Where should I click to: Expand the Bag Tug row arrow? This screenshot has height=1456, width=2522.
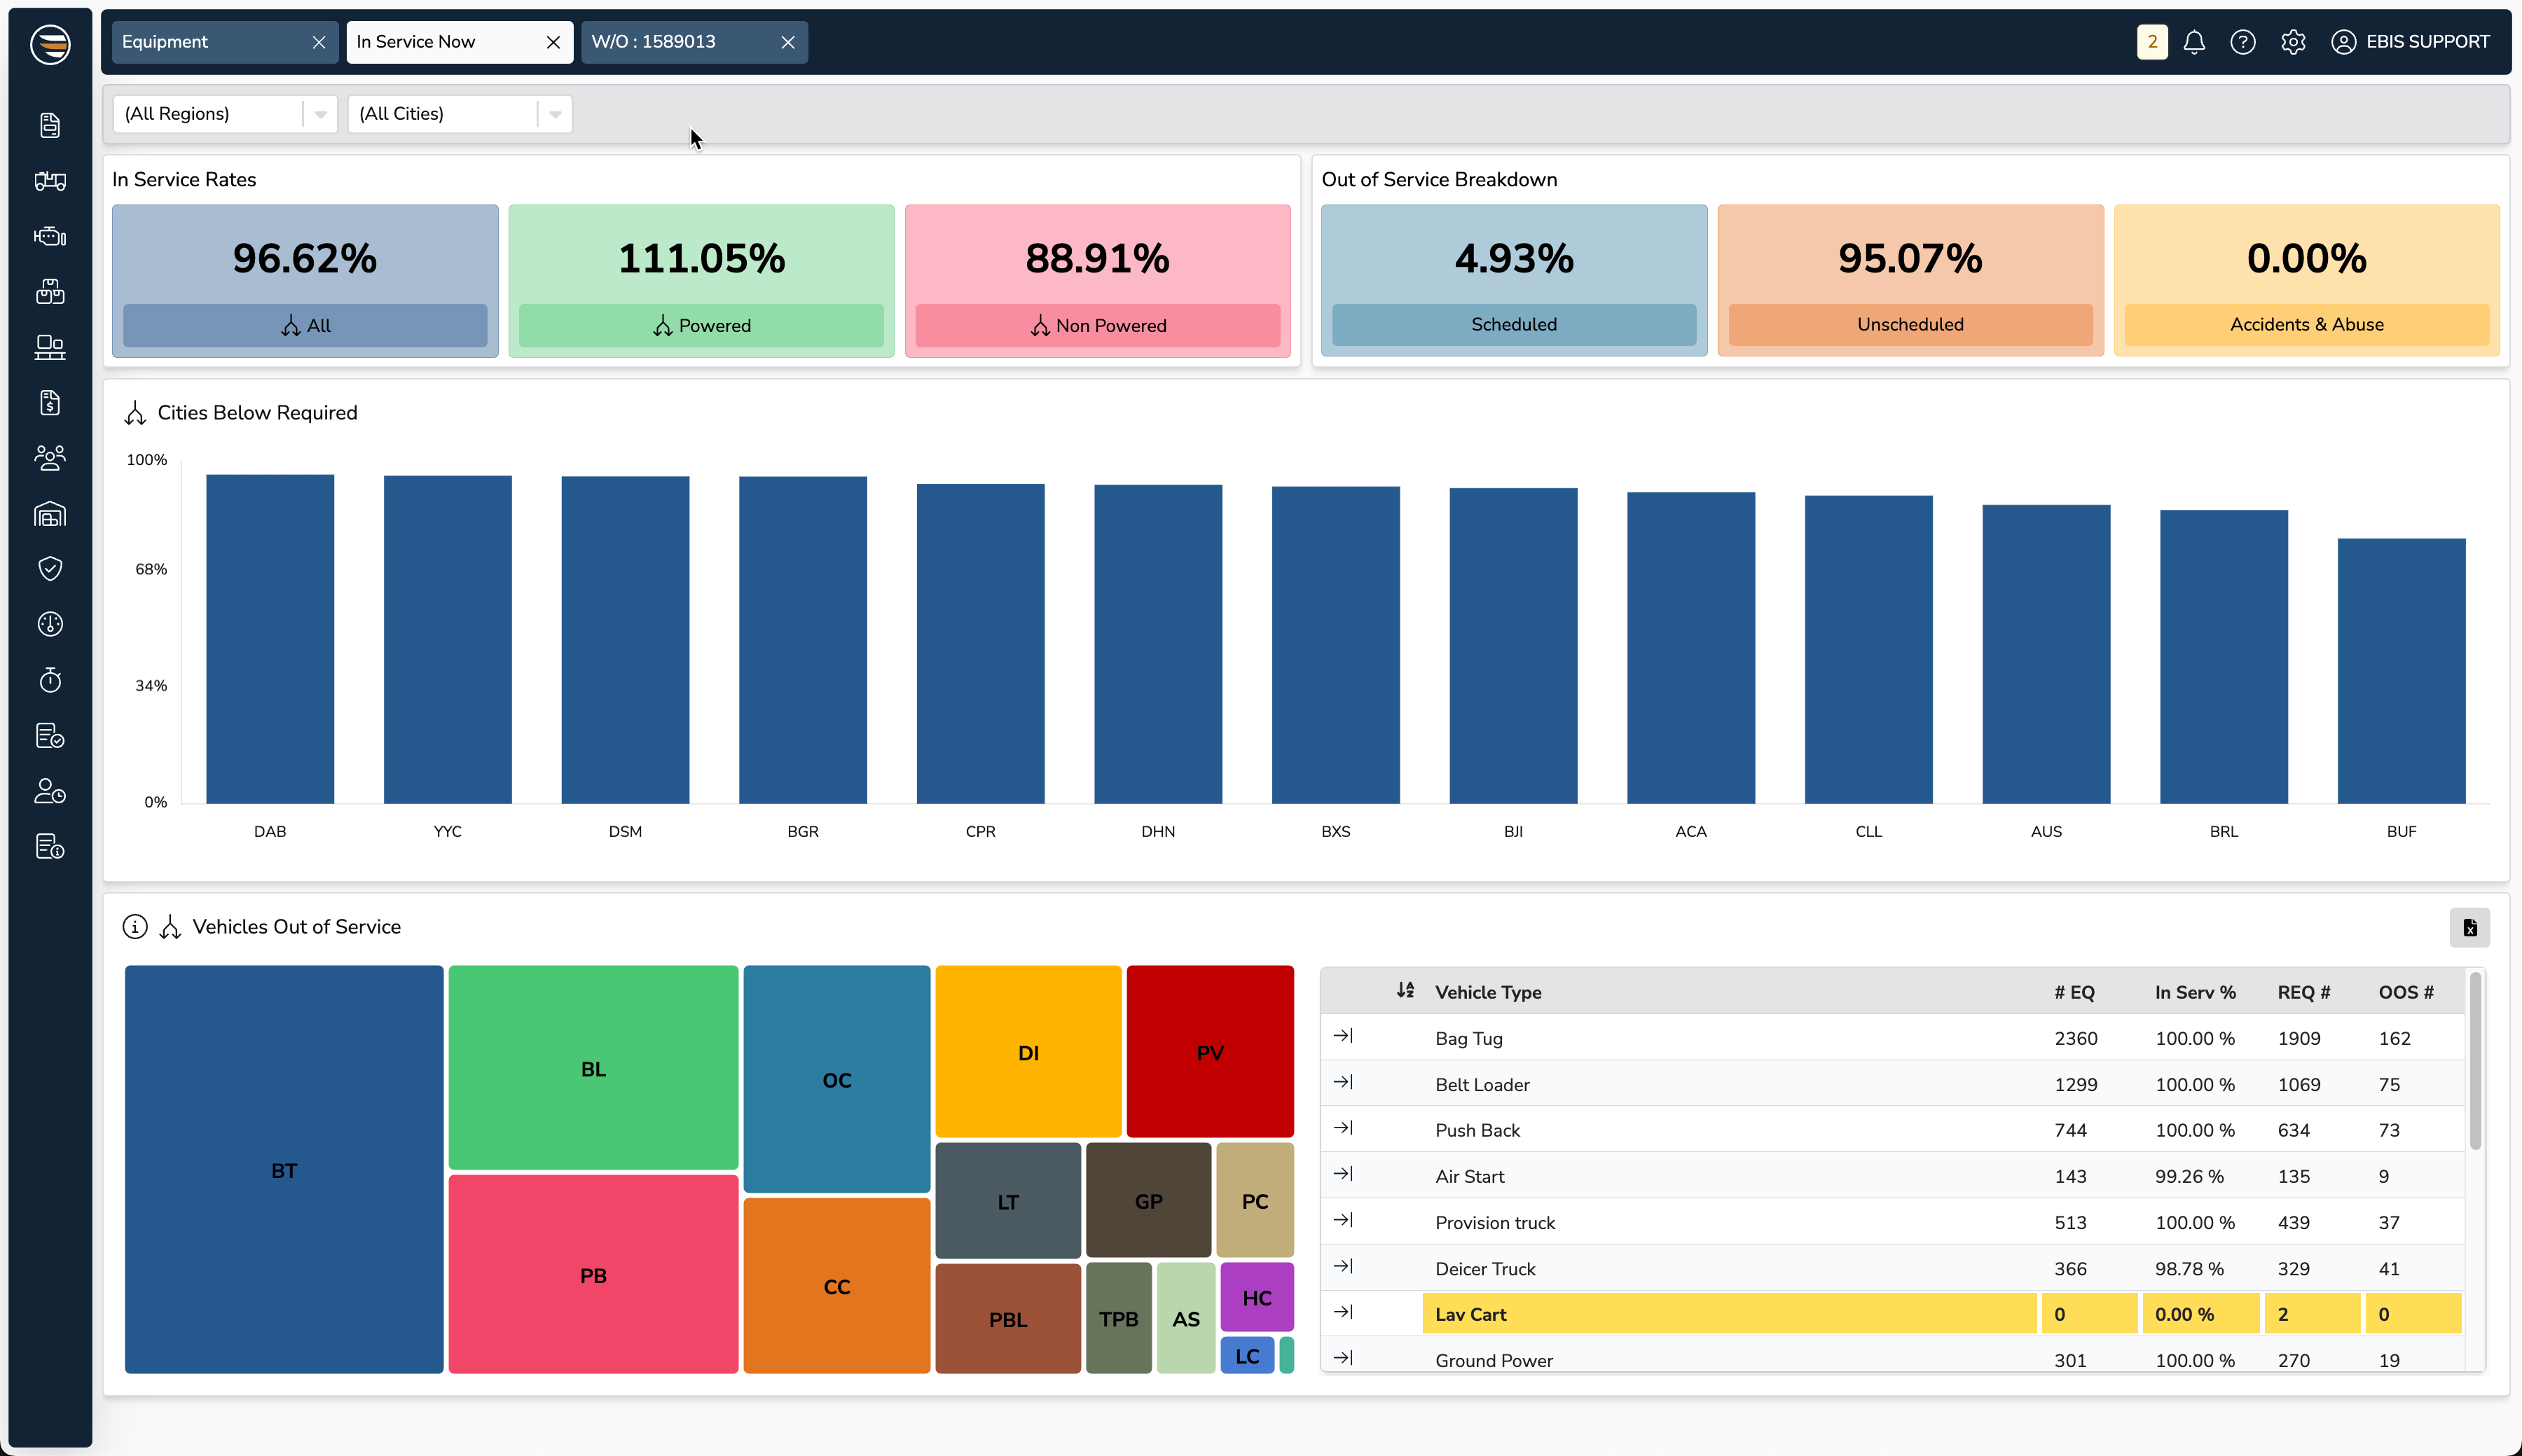1343,1036
